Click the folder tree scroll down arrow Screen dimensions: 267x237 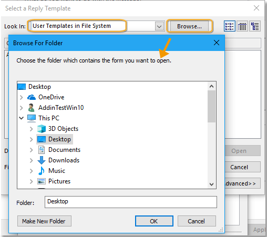(x=212, y=184)
